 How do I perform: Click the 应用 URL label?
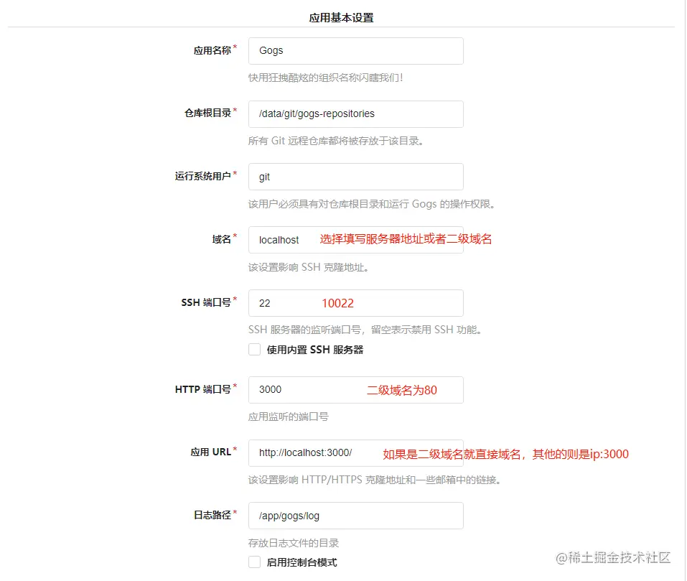(211, 452)
